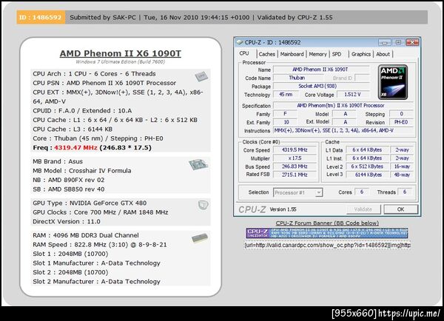Viewport: 444px width, 321px height.
Task: Click the Level 3 cache value 6144 KBytes
Action: coord(368,175)
